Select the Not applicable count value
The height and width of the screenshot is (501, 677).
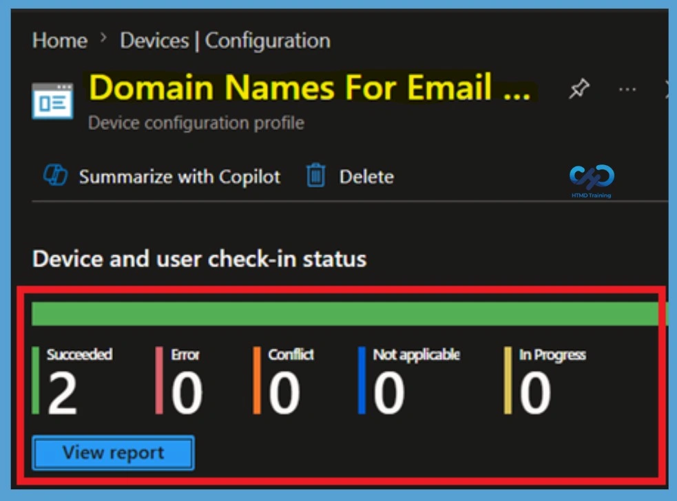tap(389, 393)
